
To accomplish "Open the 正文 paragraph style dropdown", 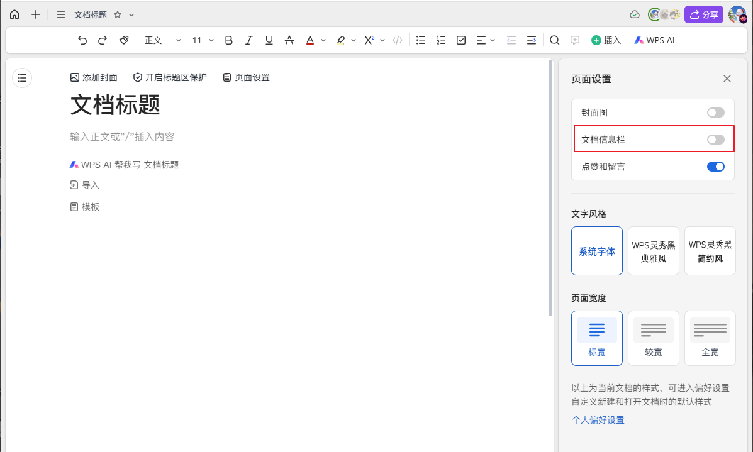I will coord(163,40).
